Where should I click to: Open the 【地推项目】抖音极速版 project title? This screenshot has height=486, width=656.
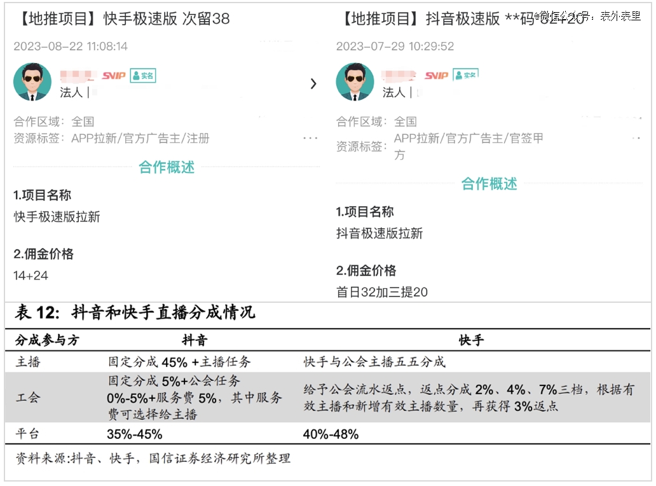461,19
